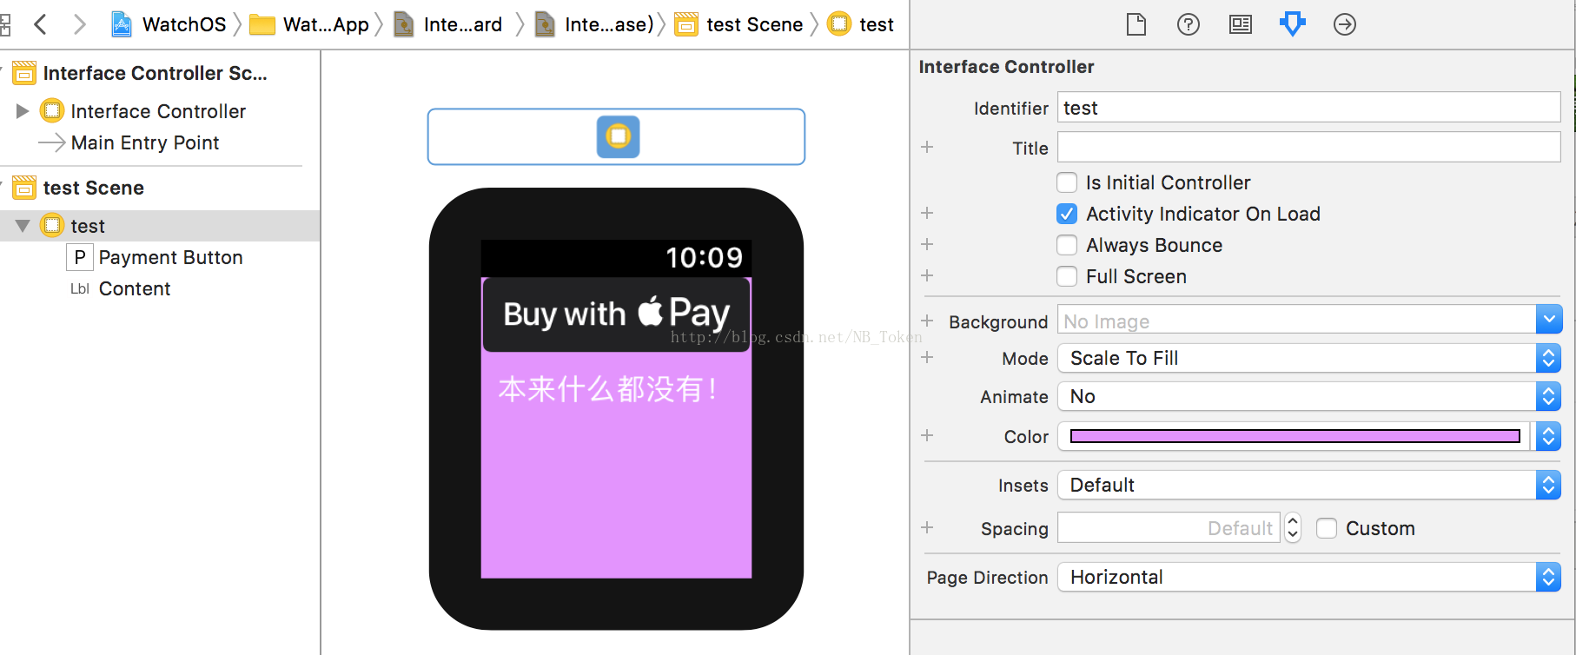The image size is (1576, 655).
Task: Click the test Scene storyboard icon
Action: 24,188
